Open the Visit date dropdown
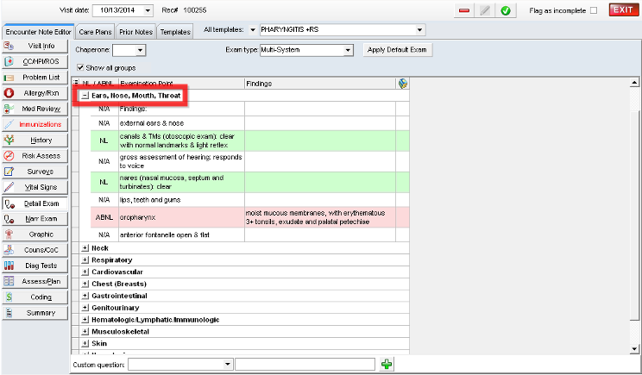 148,10
